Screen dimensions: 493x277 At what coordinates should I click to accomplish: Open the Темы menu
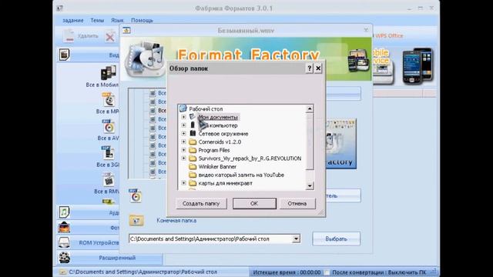pyautogui.click(x=97, y=21)
